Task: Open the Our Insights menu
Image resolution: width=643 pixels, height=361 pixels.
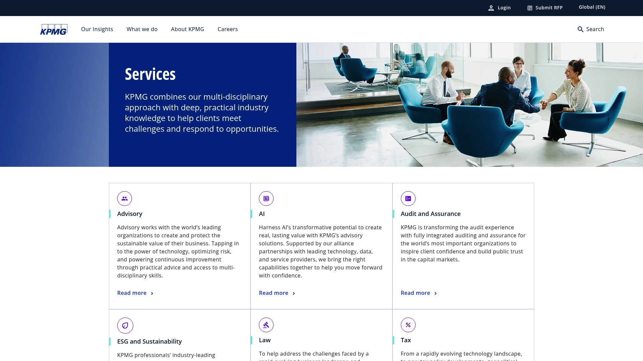Action: click(97, 29)
